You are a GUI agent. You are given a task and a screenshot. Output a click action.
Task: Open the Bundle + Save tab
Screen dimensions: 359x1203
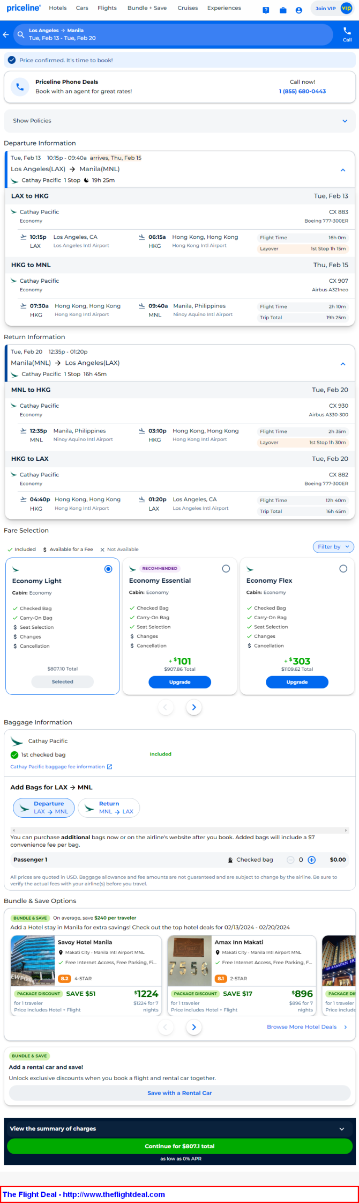(147, 8)
